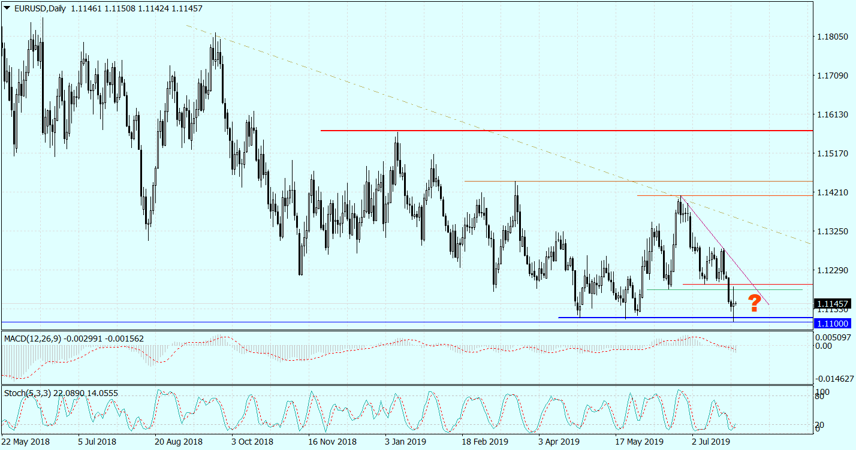Select the magenta descending trendline from the June high

coord(724,250)
